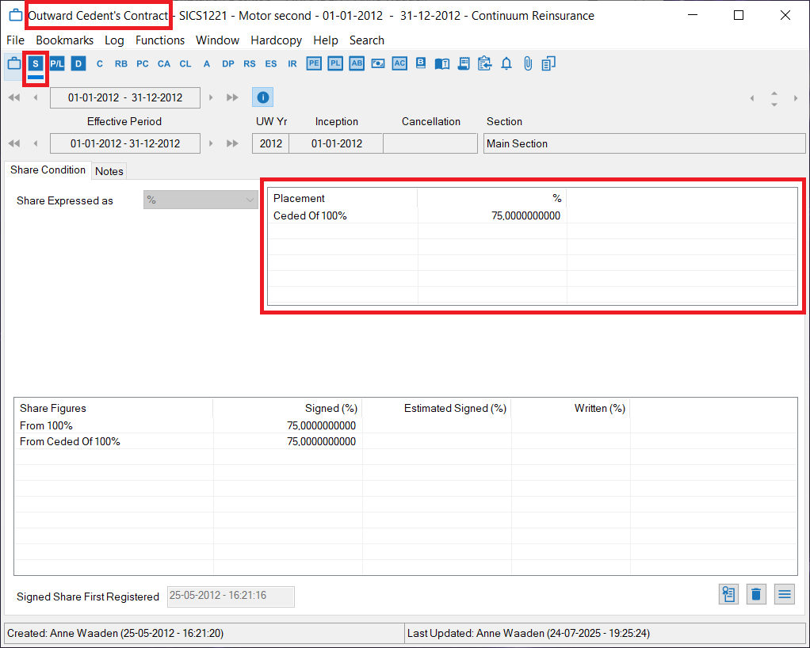Open the bell notifications icon
Screen dimensions: 810x648
506,63
